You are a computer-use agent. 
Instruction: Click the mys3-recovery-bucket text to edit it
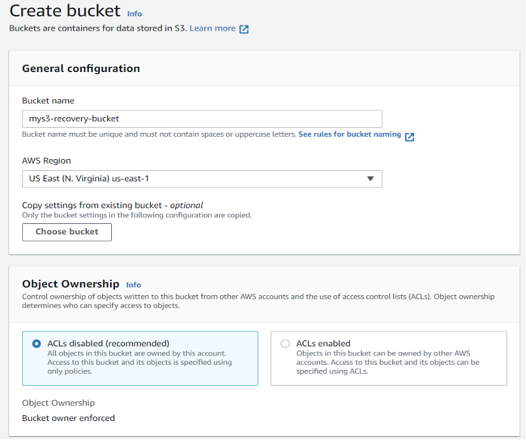[71, 119]
